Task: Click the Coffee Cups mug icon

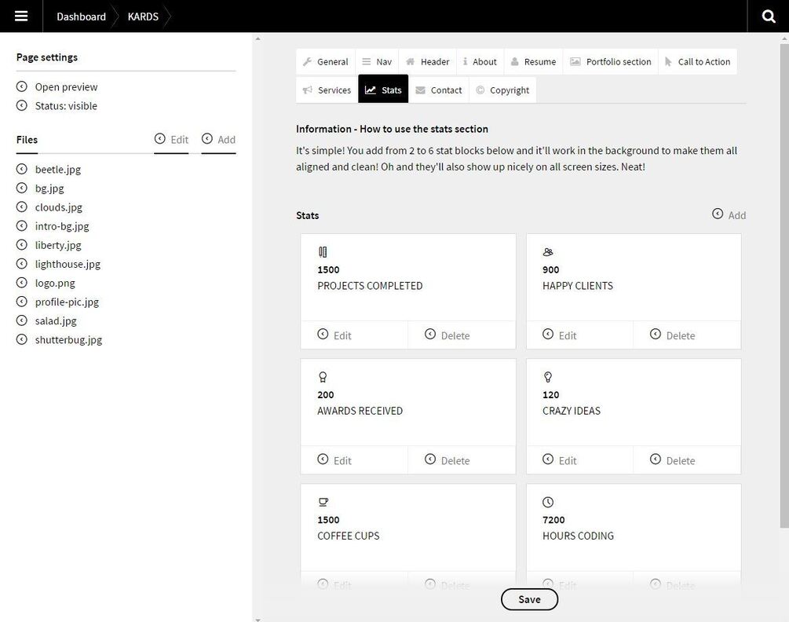Action: 323,502
